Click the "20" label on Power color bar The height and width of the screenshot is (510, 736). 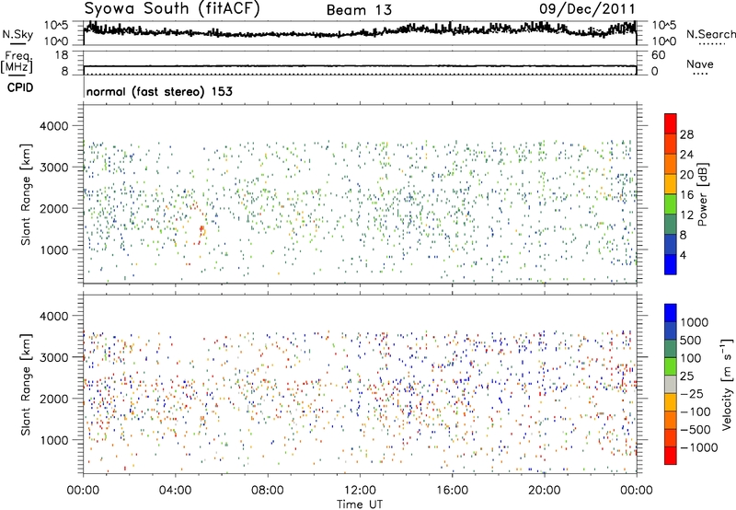coord(686,175)
